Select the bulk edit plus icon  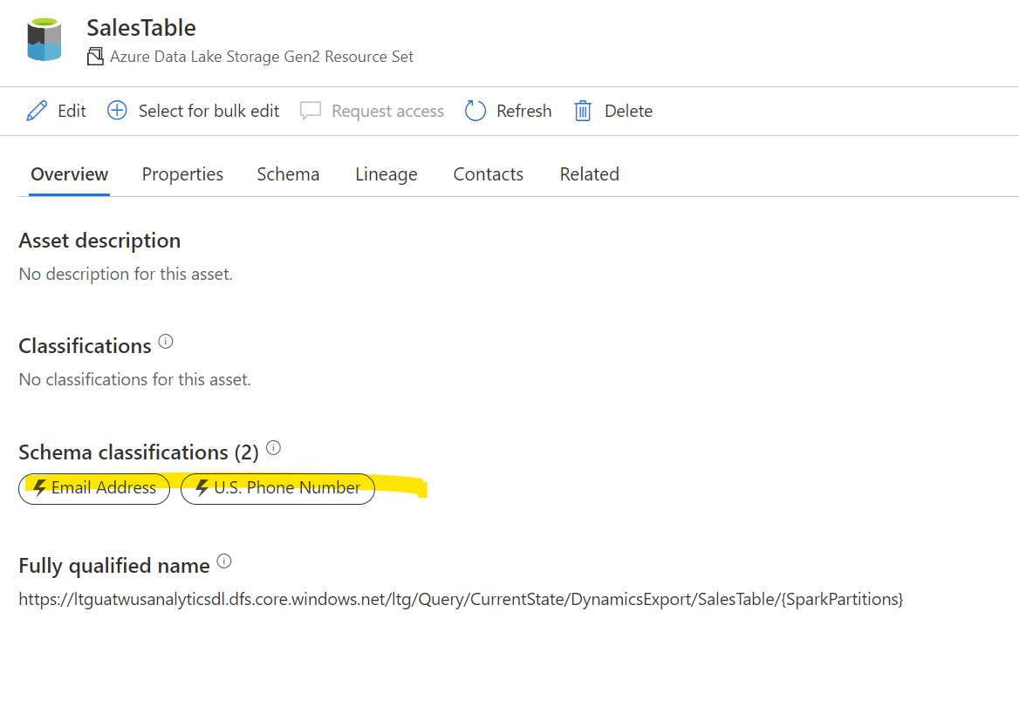tap(116, 111)
